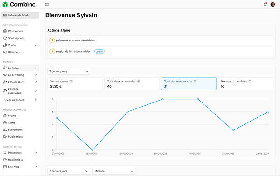Click the Ventes icon
The image size is (280, 176).
point(5,45)
